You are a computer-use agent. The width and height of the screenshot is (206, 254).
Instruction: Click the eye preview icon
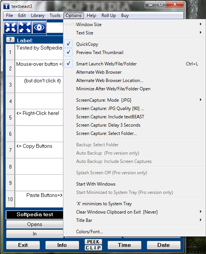[x=39, y=27]
